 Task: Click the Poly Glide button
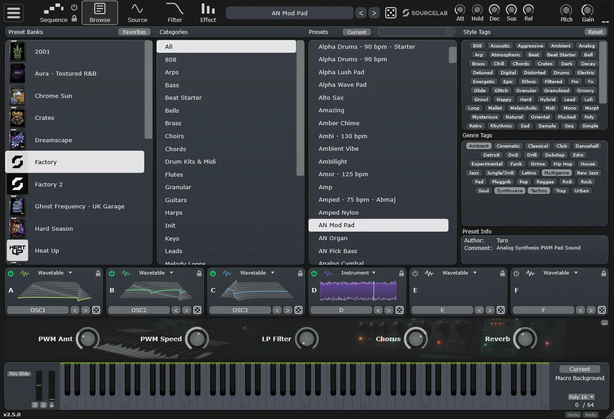[x=19, y=374]
